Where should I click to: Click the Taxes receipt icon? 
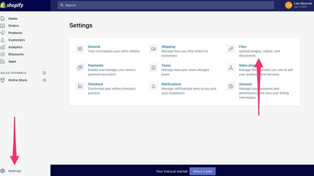point(153,68)
